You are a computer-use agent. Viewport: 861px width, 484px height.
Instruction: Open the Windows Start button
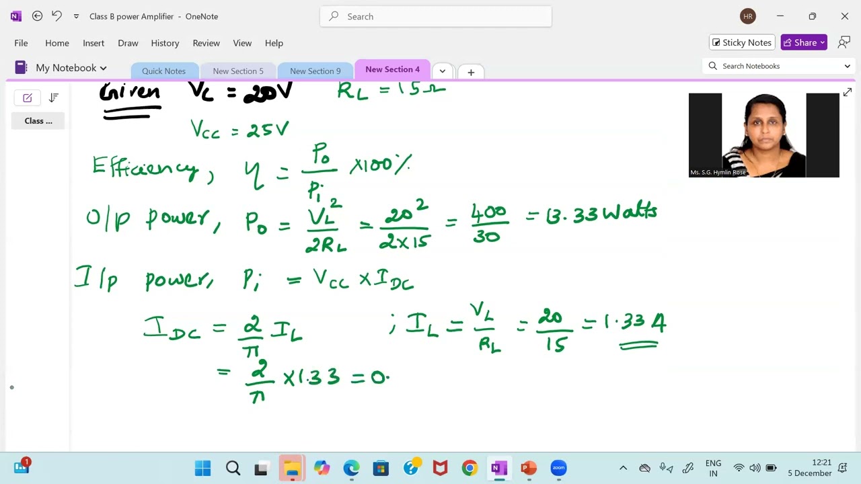[202, 468]
